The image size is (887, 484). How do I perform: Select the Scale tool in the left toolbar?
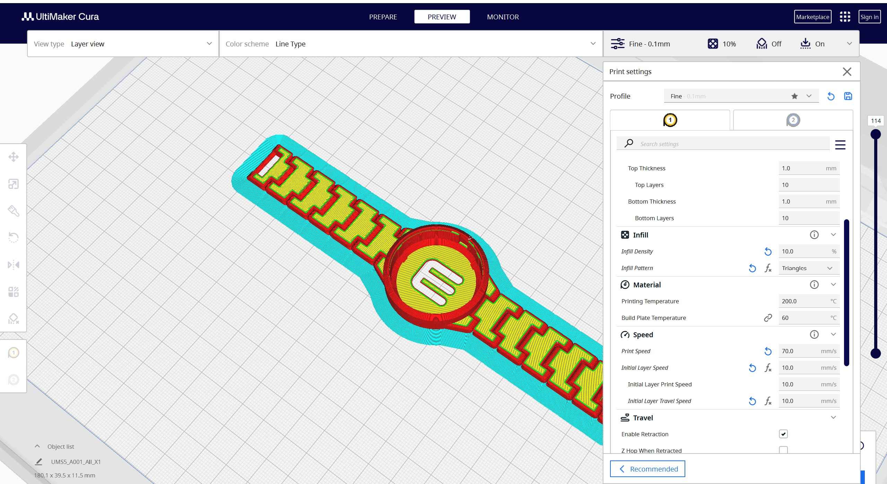coord(14,184)
